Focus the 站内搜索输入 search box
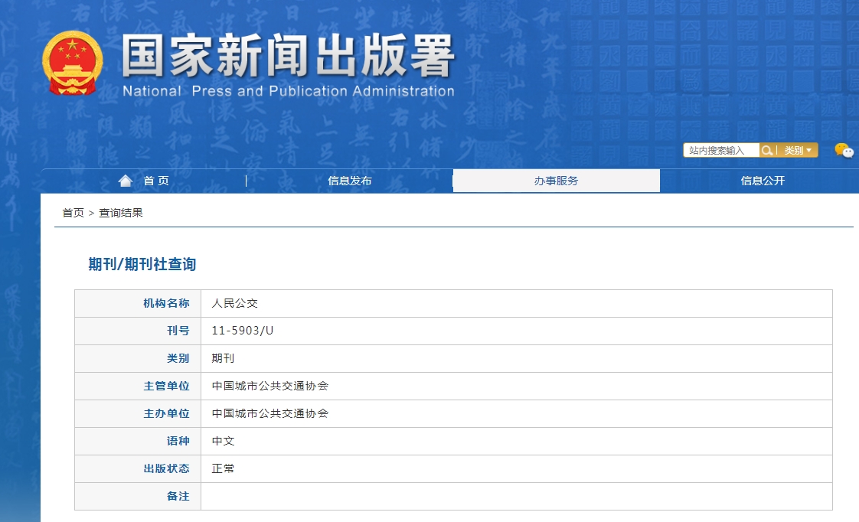The image size is (859, 522). (720, 151)
